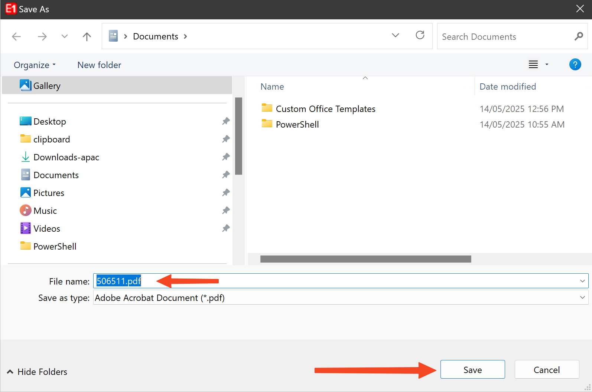This screenshot has width=592, height=392.
Task: Click the Back navigation arrow
Action: pyautogui.click(x=16, y=36)
